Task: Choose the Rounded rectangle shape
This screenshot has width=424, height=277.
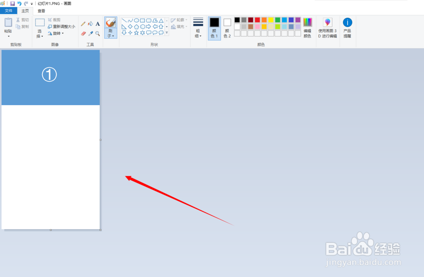Action: (x=149, y=20)
